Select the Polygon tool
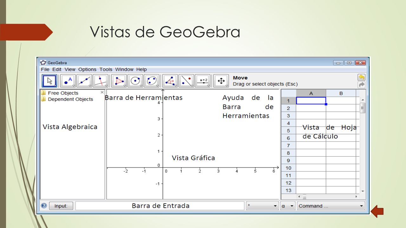Image resolution: width=406 pixels, height=228 pixels. (119, 81)
